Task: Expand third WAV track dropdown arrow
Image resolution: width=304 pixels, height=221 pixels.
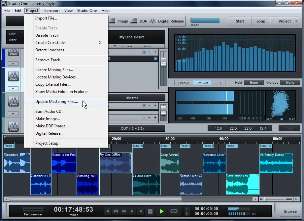Action: pos(13,114)
